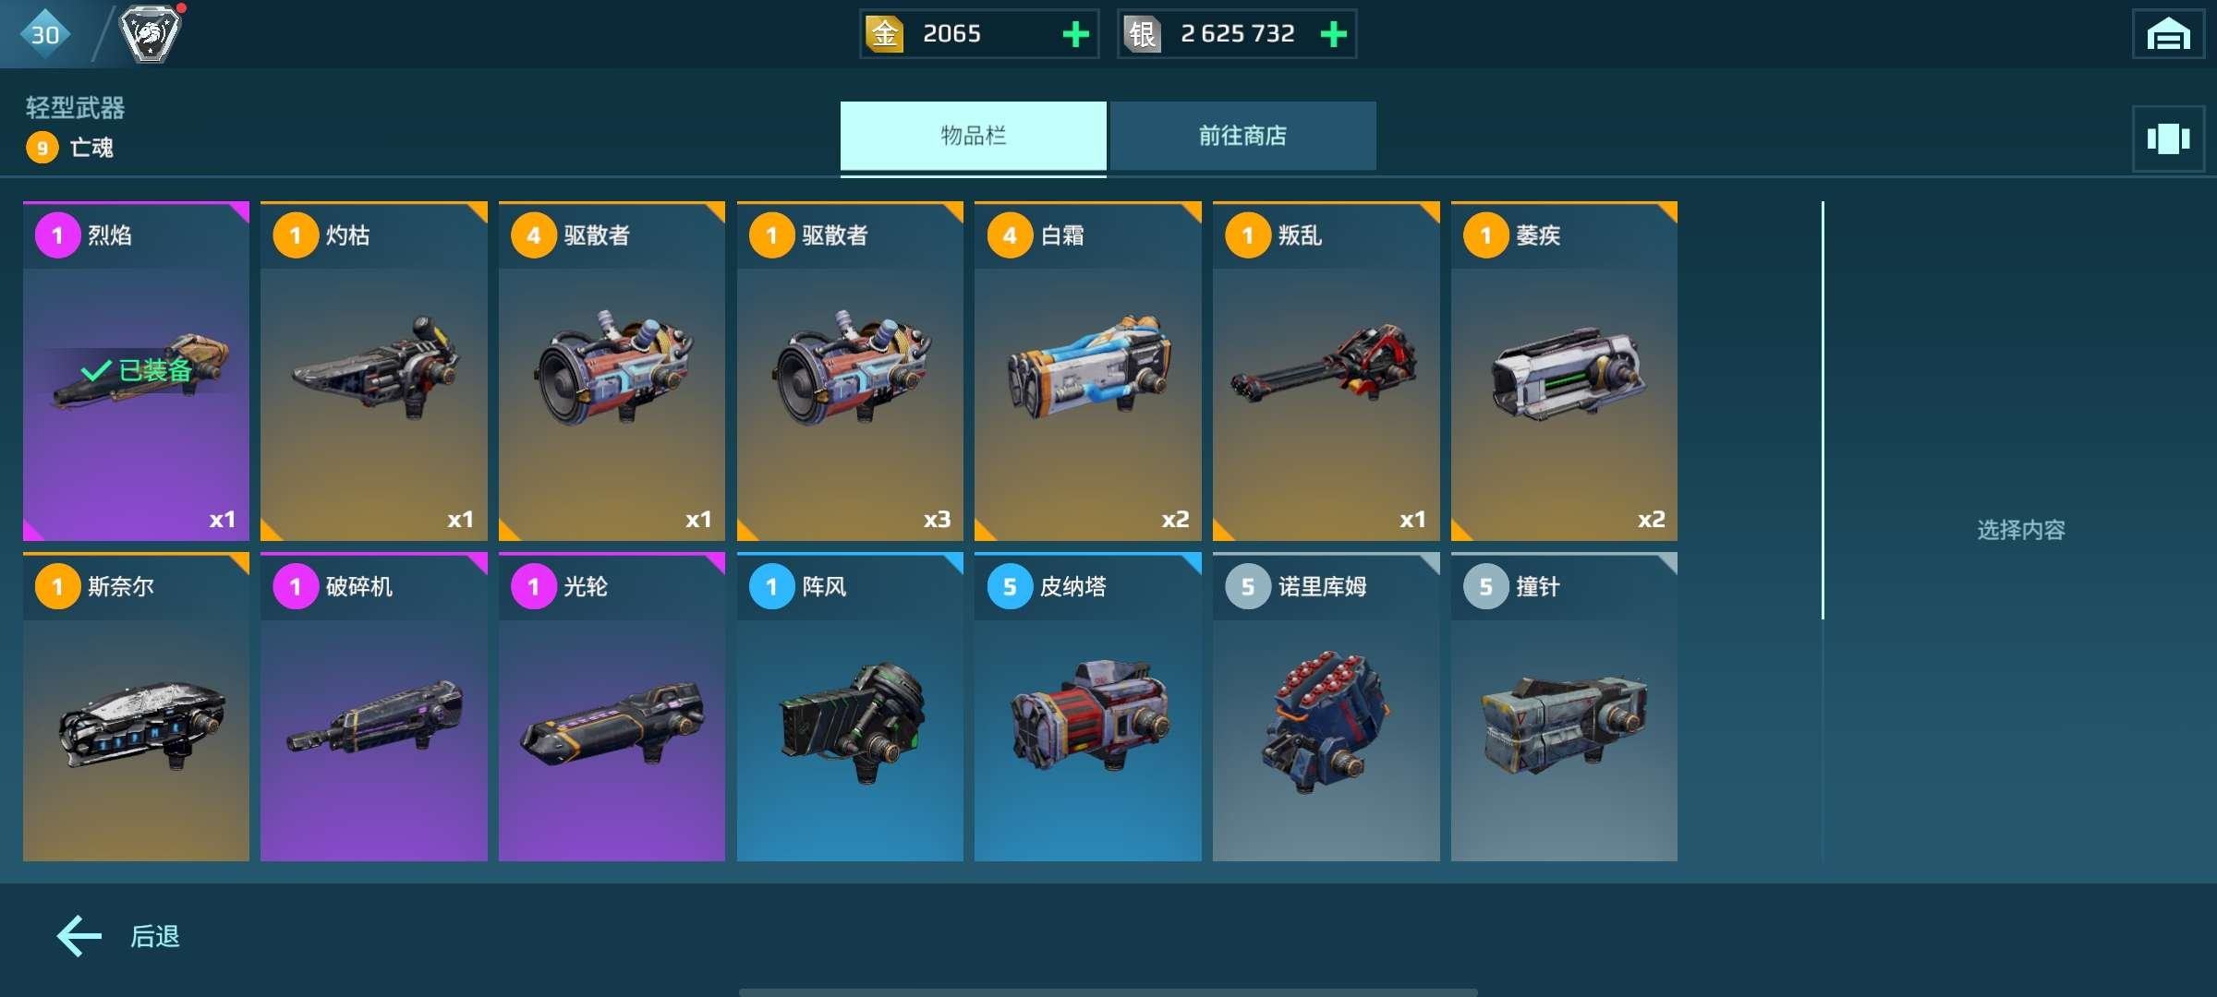The image size is (2217, 997).
Task: Open the hangar home icon
Action: coord(2168,34)
